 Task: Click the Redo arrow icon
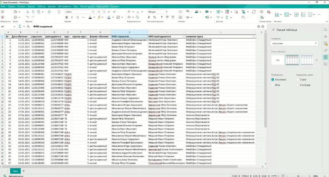(x=33, y=17)
